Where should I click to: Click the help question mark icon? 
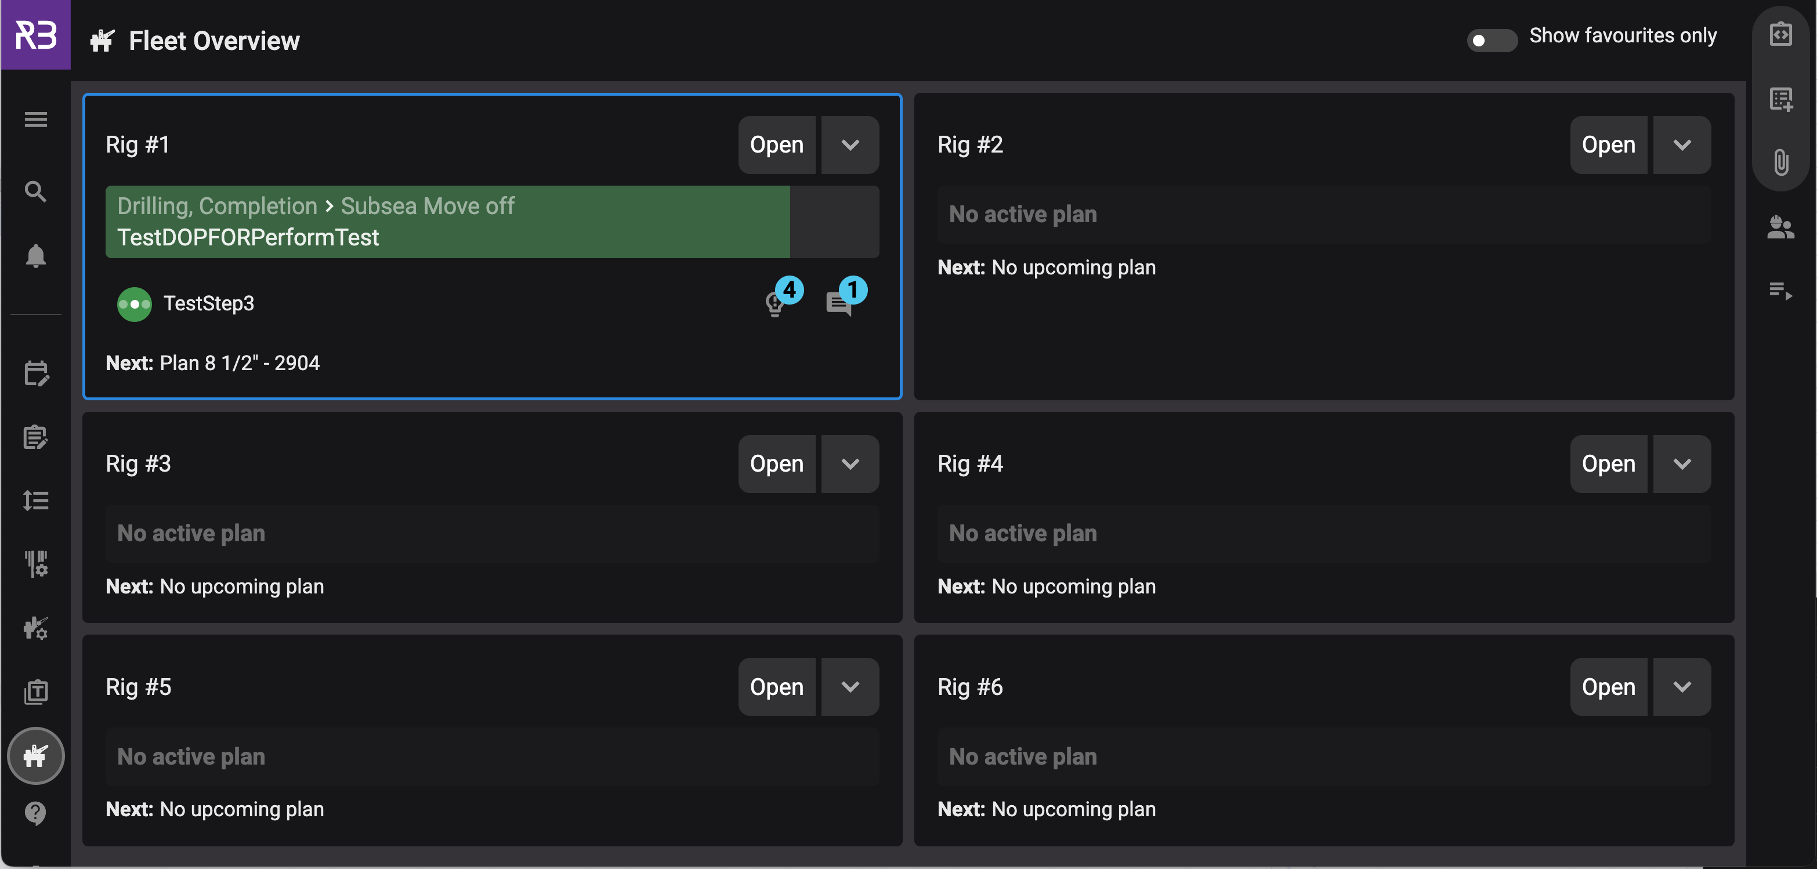35,813
